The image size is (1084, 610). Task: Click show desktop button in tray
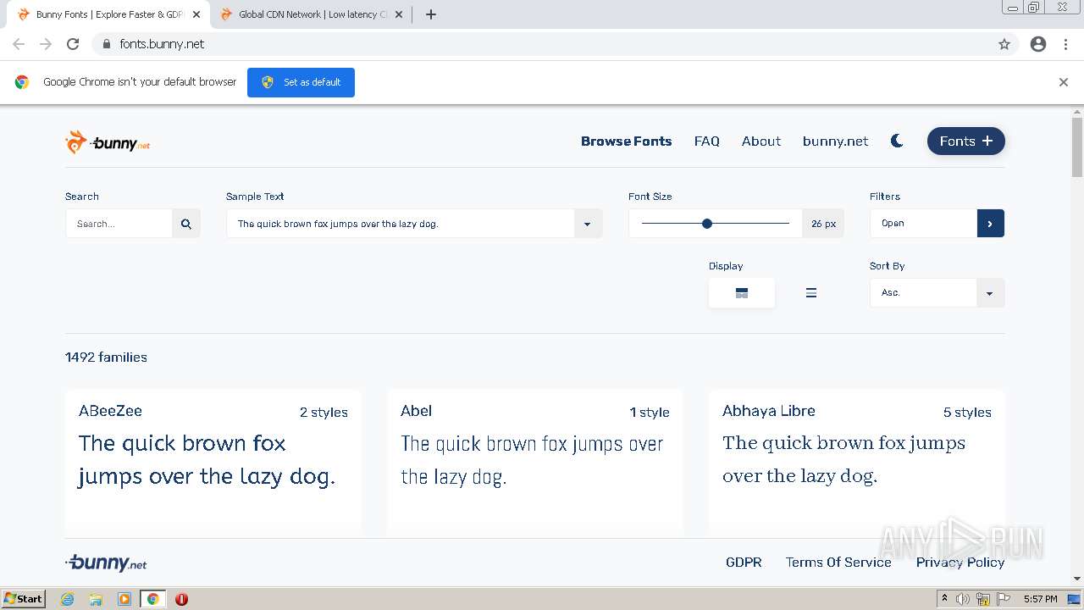pyautogui.click(x=1074, y=599)
